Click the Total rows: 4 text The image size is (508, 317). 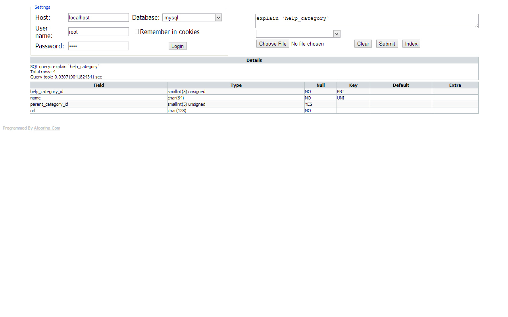pos(43,72)
